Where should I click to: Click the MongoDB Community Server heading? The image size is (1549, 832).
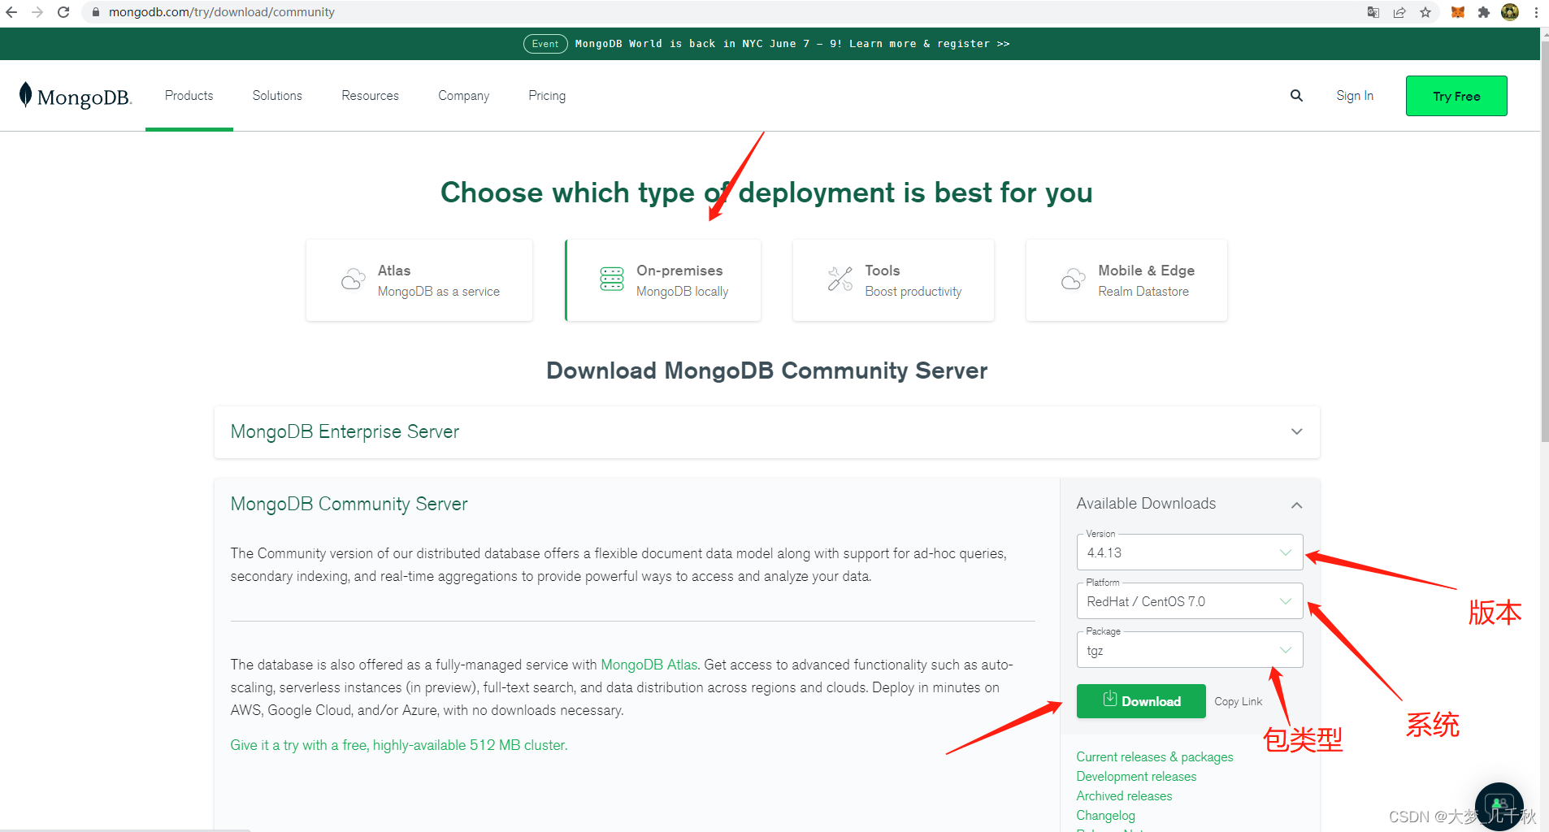(349, 504)
